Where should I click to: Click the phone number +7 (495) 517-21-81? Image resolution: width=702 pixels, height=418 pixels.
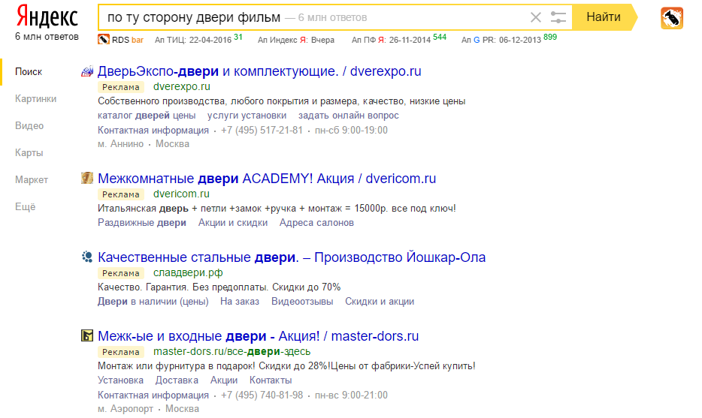point(262,130)
